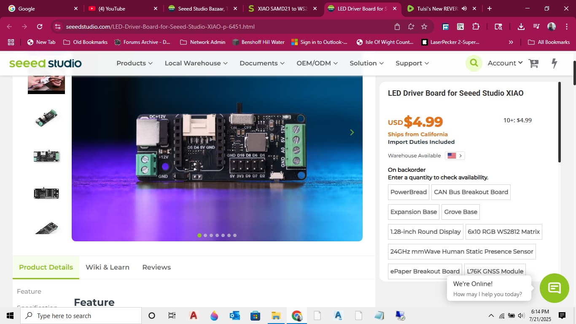Viewport: 576px width, 324px height.
Task: Select the L76K GNSS Module option
Action: click(495, 271)
